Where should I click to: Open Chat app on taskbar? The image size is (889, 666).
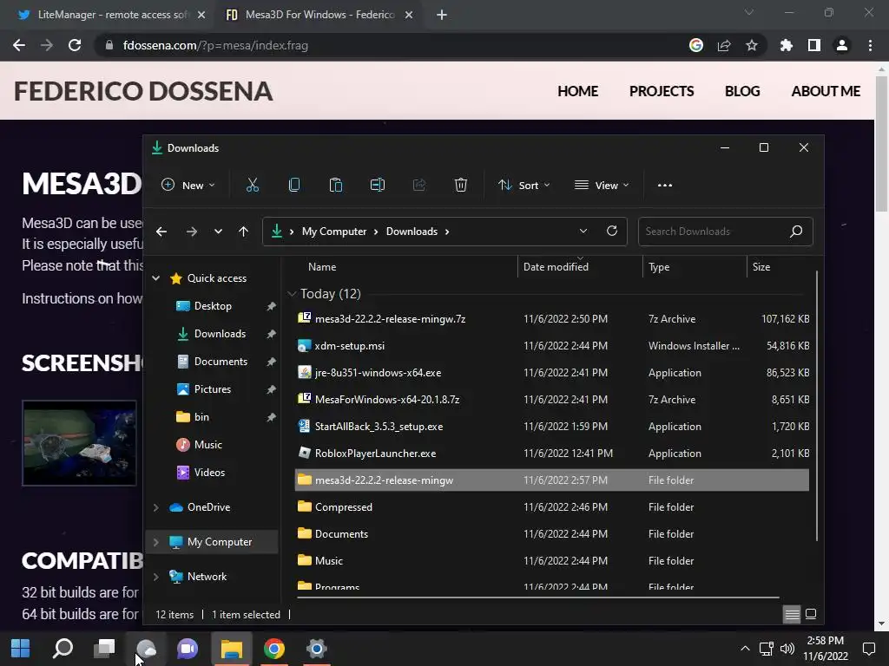point(188,649)
